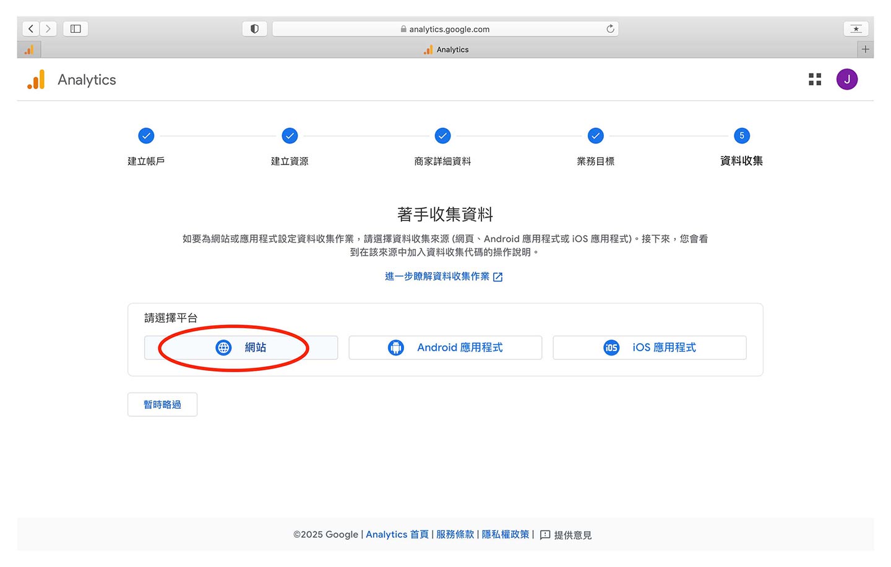This screenshot has height=567, width=891.
Task: Choose the Android 應用程式 platform option
Action: click(445, 347)
